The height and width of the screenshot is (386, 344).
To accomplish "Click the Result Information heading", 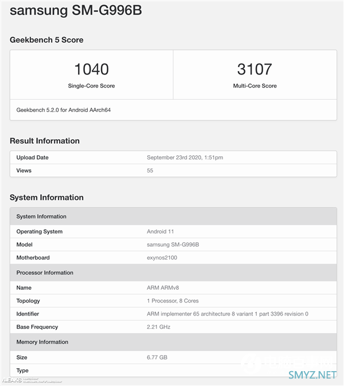I will pyautogui.click(x=45, y=141).
